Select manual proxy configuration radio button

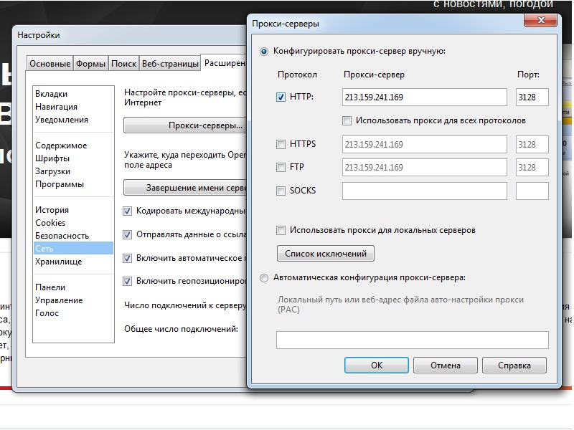[265, 52]
